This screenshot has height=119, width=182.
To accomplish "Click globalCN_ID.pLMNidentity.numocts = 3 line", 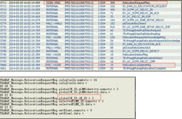I will tap(59, 89).
